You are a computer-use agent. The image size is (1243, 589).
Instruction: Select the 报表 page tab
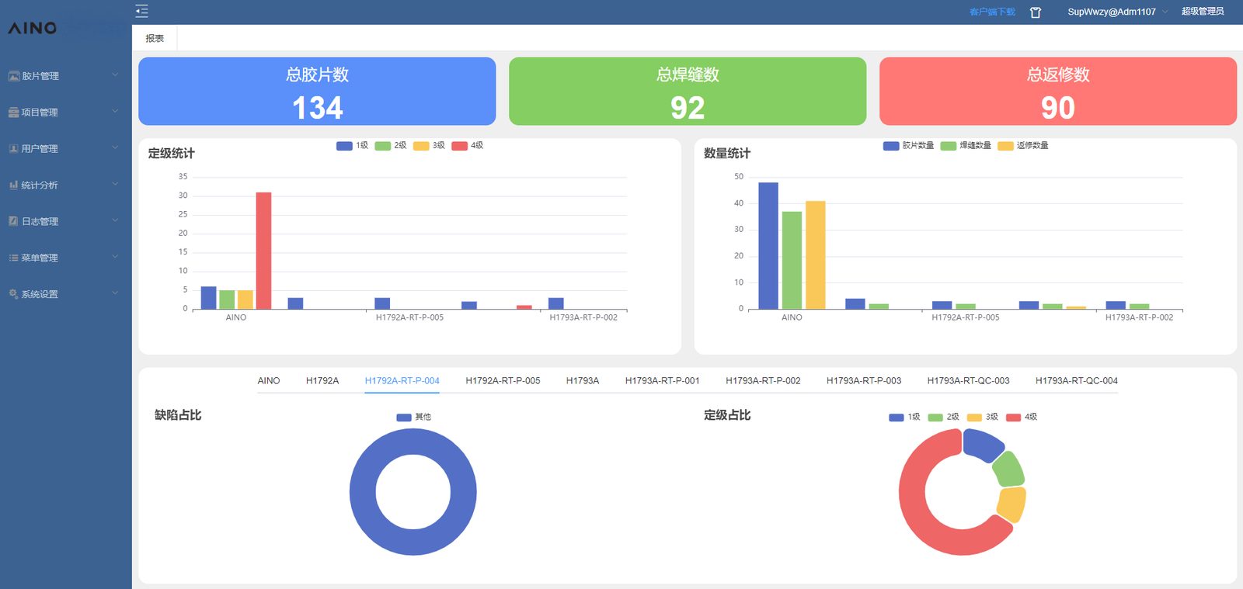tap(155, 38)
